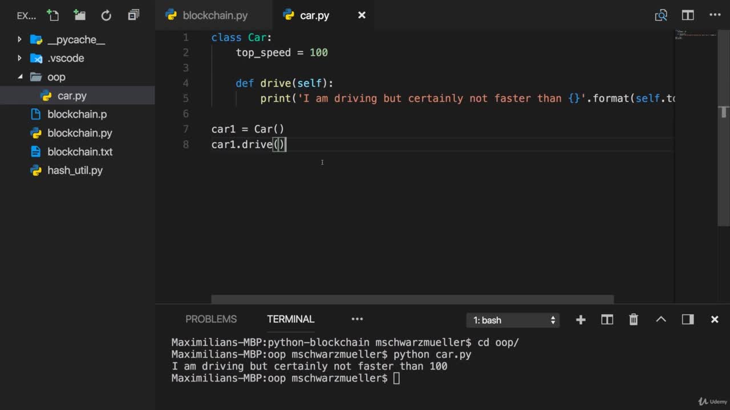This screenshot has height=410, width=730.
Task: Split the terminal pane
Action: [607, 320]
